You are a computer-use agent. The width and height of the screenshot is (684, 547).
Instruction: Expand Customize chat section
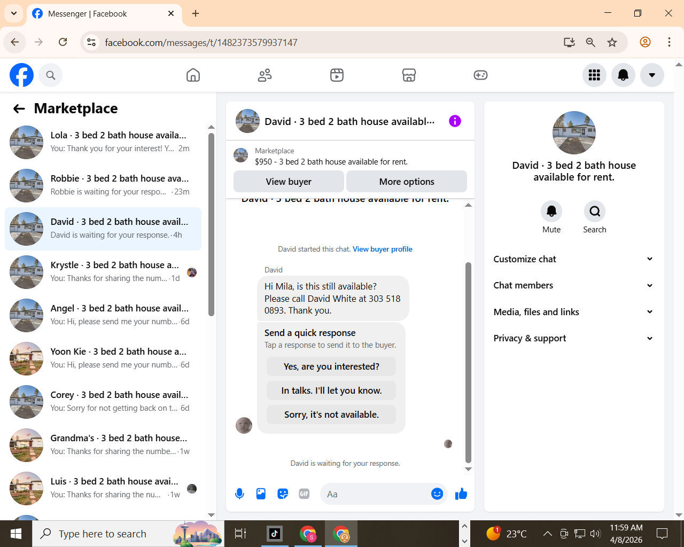574,259
